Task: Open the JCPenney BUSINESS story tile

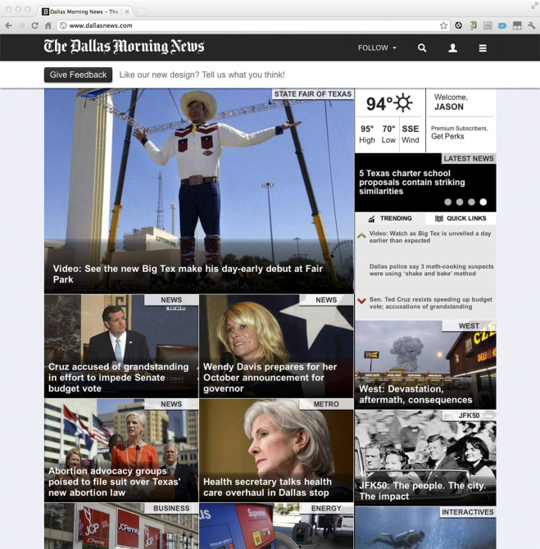Action: pos(121,526)
